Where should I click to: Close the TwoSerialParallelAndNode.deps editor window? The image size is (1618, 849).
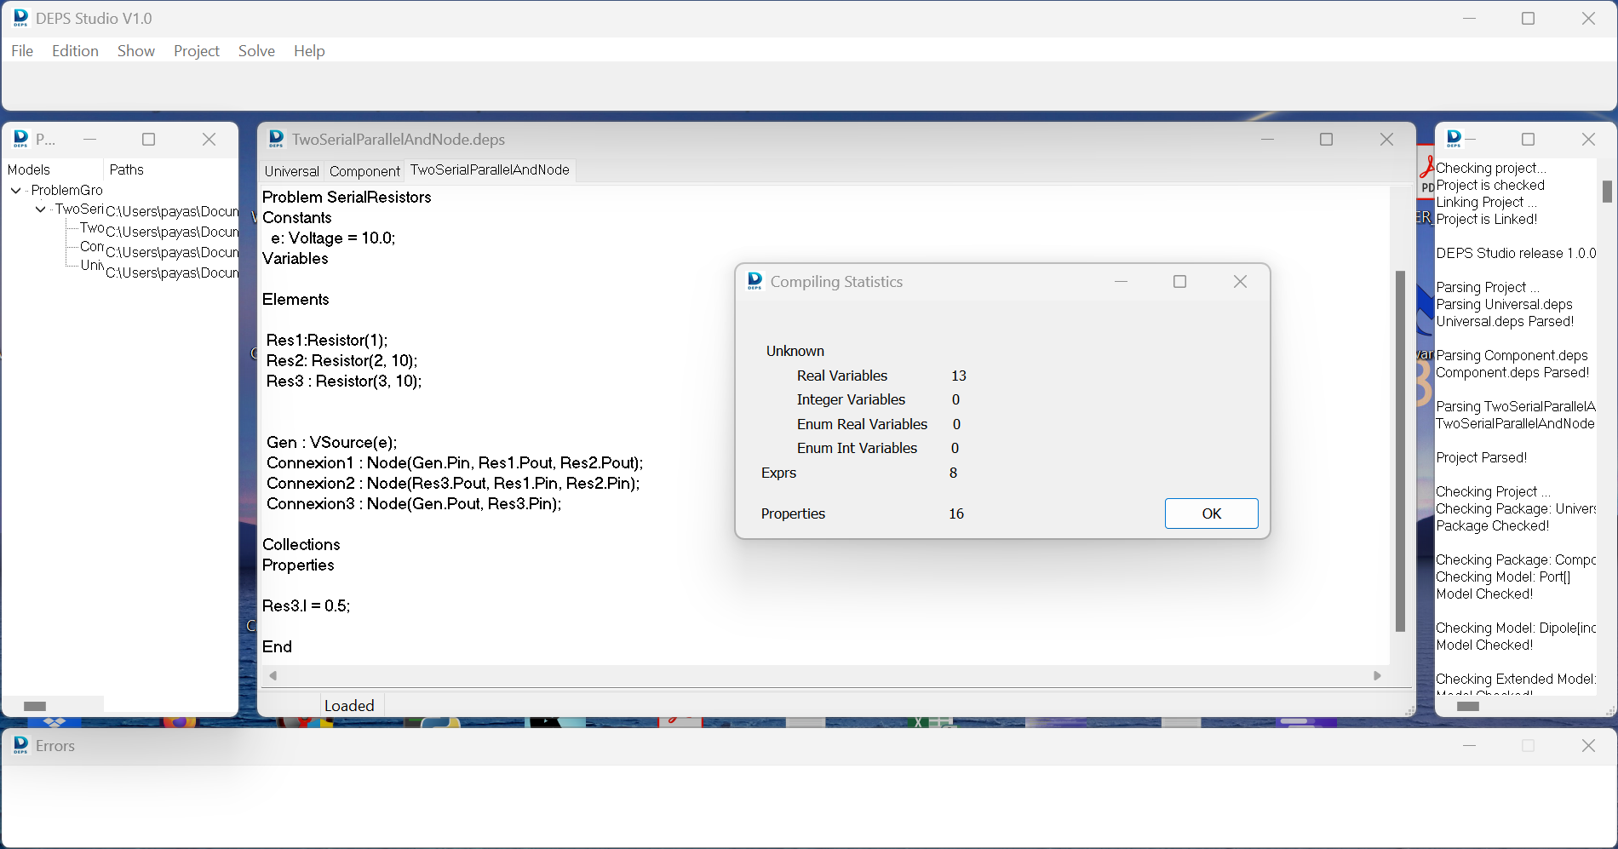click(x=1386, y=140)
